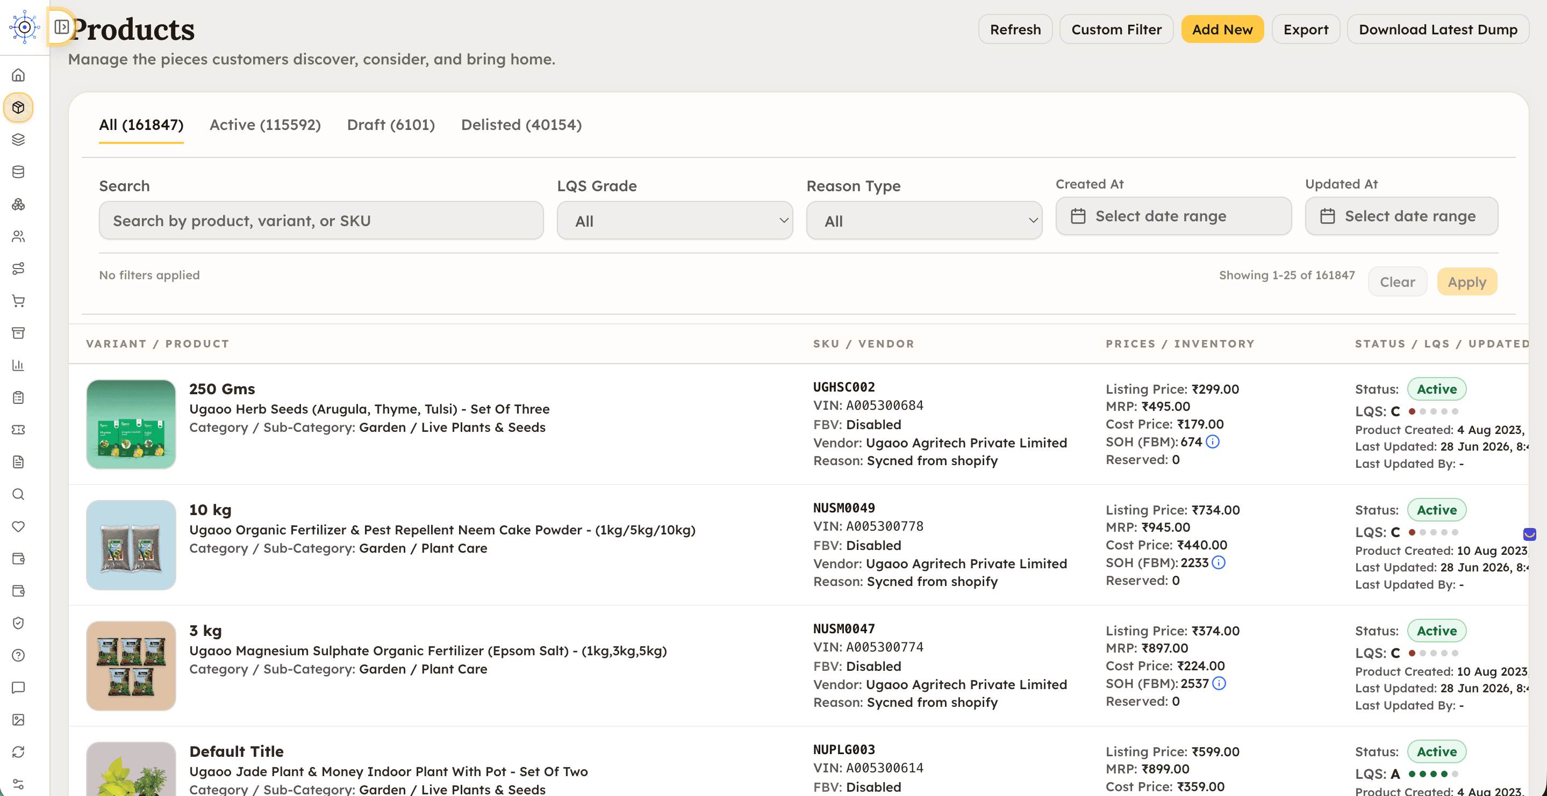Toggle the sidebar expand panel icon

point(61,27)
